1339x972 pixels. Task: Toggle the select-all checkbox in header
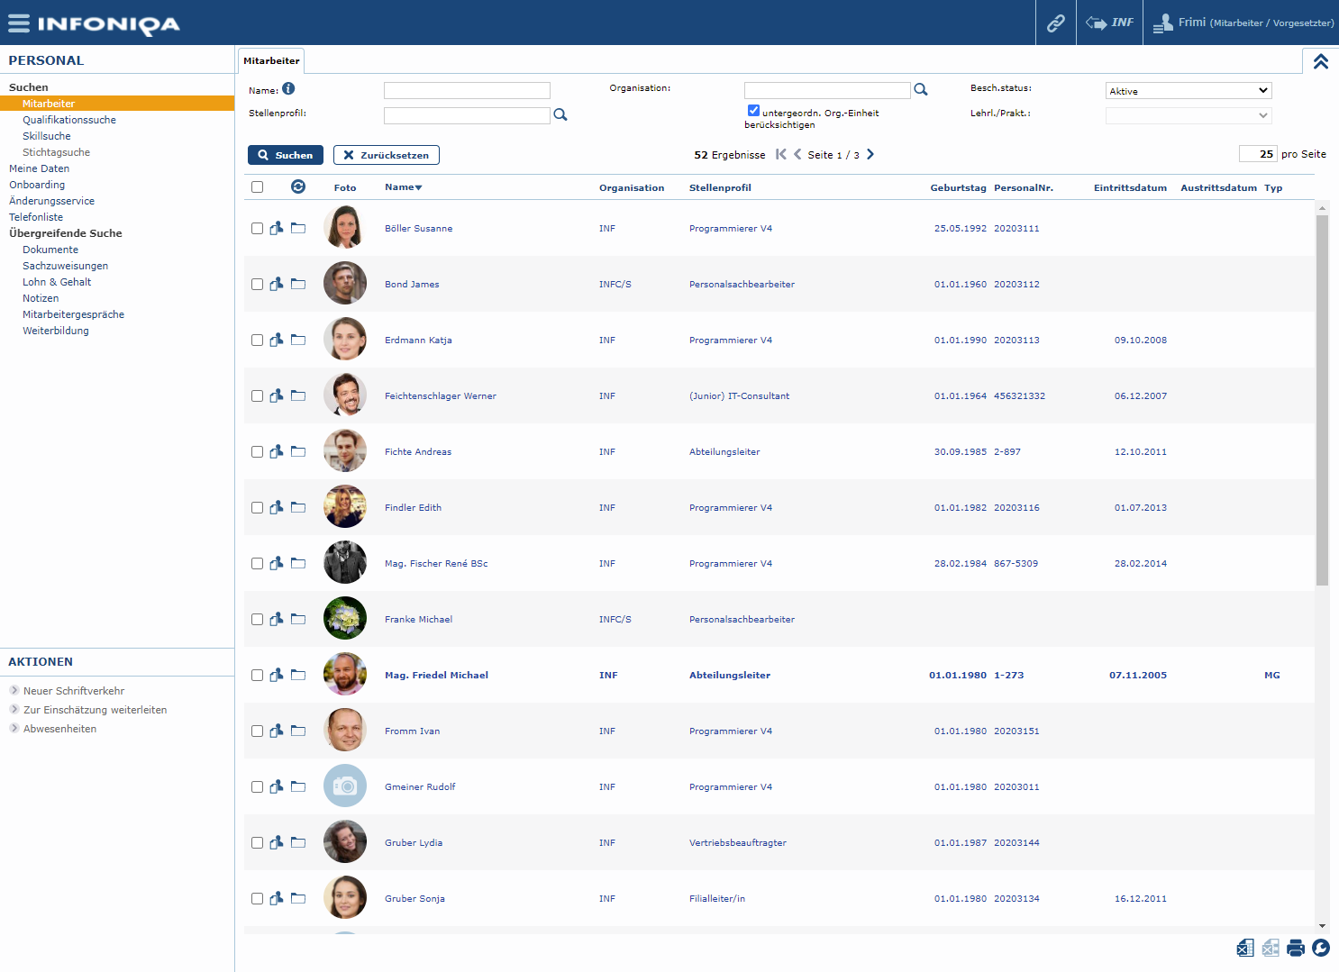click(257, 187)
